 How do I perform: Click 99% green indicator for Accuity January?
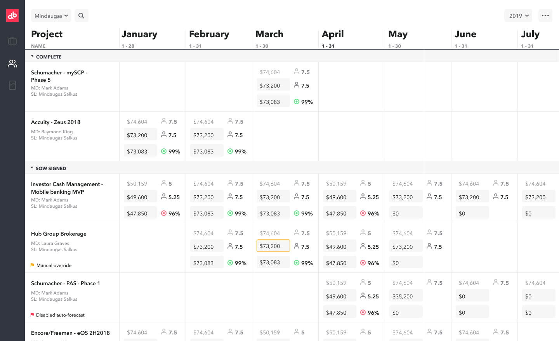coord(164,152)
